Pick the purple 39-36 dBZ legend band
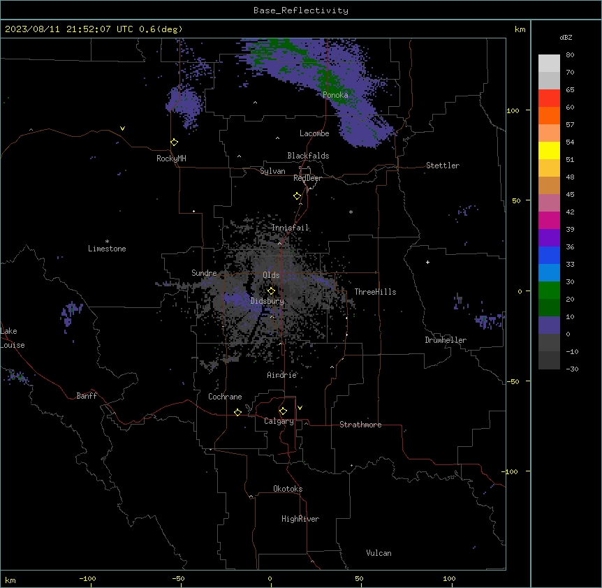 549,238
